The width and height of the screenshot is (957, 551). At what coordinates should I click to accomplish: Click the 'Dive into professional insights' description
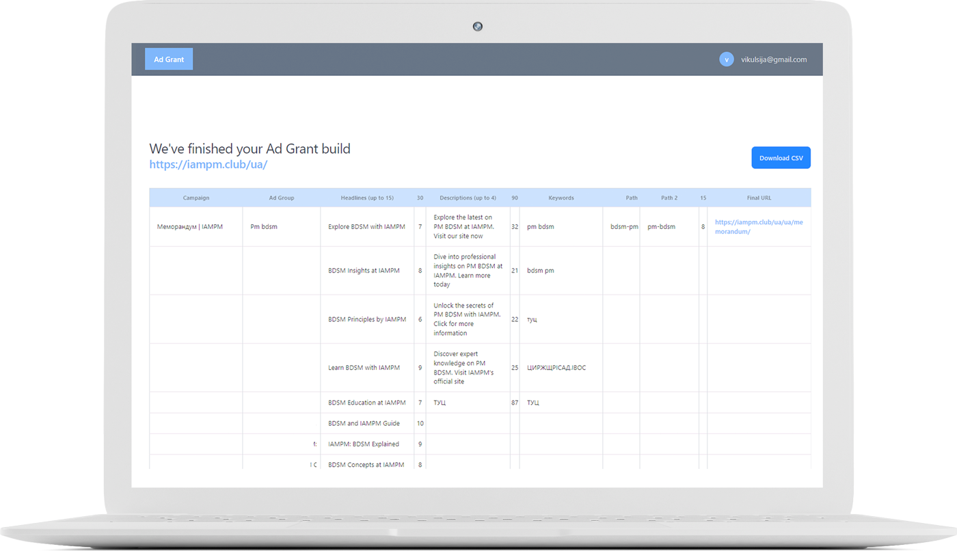(468, 271)
